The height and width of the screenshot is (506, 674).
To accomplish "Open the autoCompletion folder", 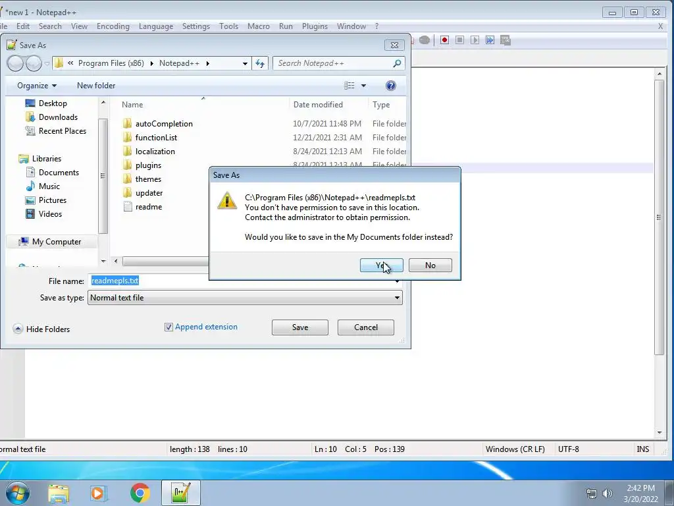I will click(164, 124).
